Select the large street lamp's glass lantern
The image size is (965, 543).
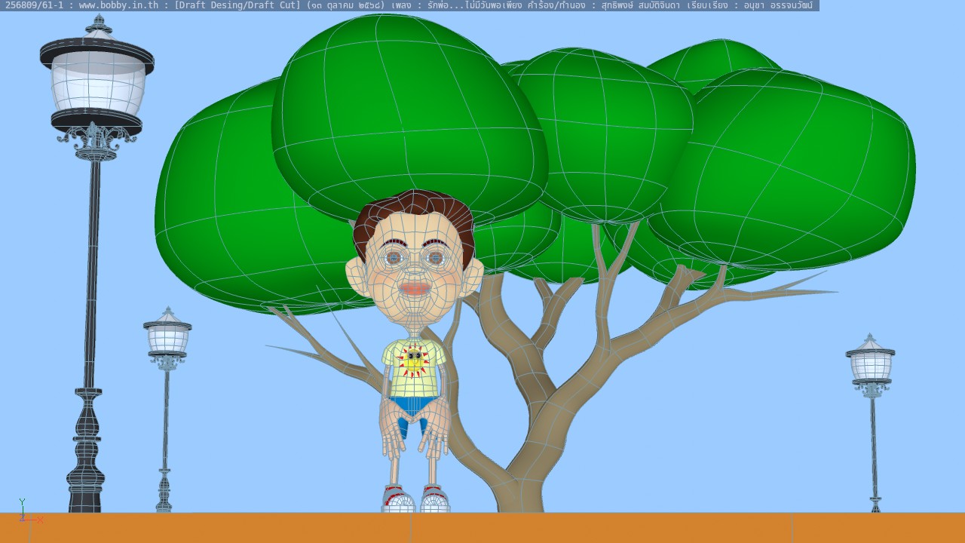(97, 83)
